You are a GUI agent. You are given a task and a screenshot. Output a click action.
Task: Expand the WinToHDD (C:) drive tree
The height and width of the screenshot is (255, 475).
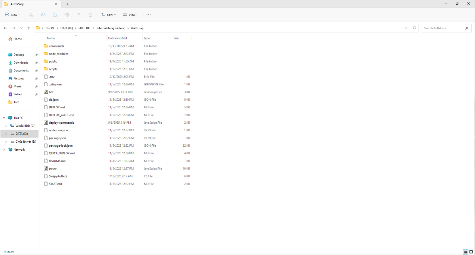[x=6, y=126]
